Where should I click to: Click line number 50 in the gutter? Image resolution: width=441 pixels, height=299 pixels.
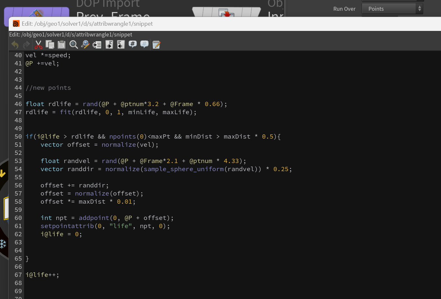click(18, 137)
